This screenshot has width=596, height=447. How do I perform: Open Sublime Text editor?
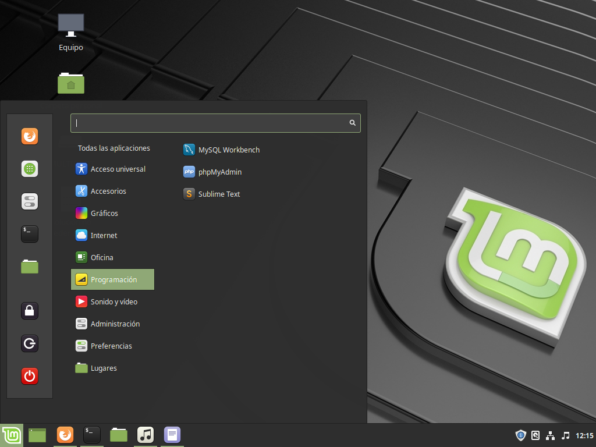click(x=212, y=194)
